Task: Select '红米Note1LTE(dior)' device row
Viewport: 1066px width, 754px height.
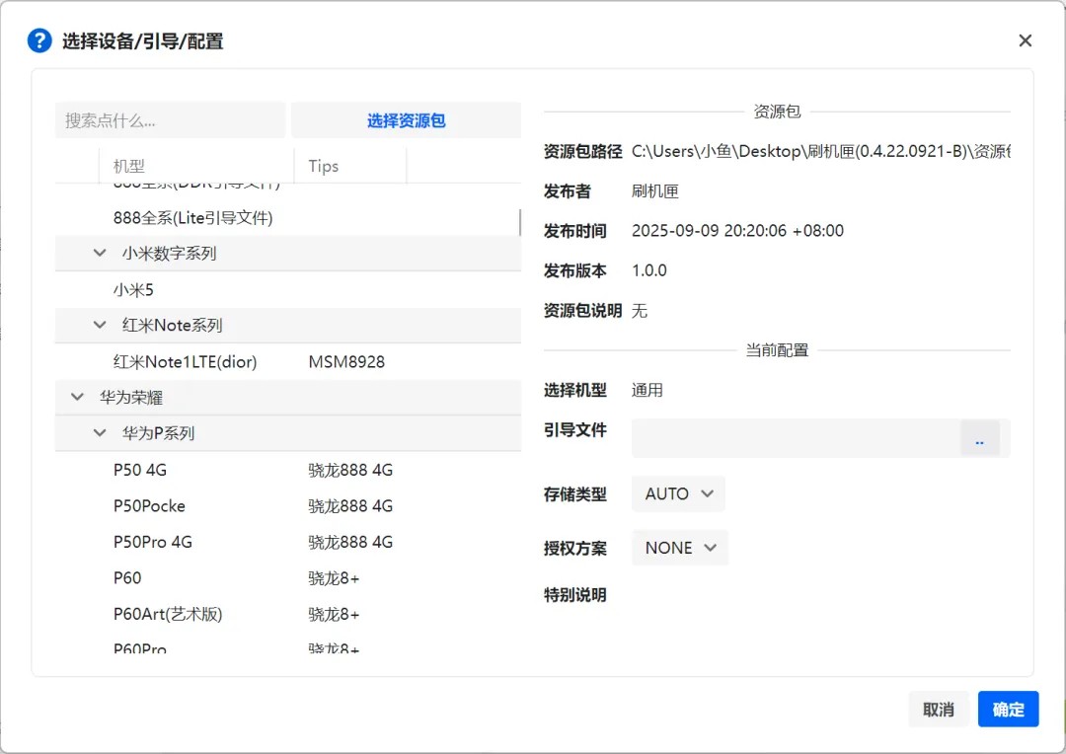Action: point(287,361)
